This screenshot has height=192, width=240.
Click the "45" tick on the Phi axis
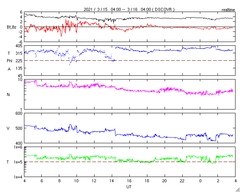(x=21, y=76)
